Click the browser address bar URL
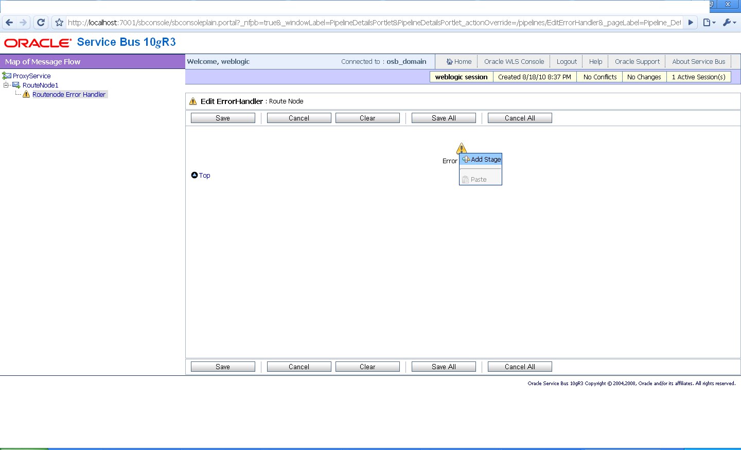The width and height of the screenshot is (741, 450). [x=374, y=23]
